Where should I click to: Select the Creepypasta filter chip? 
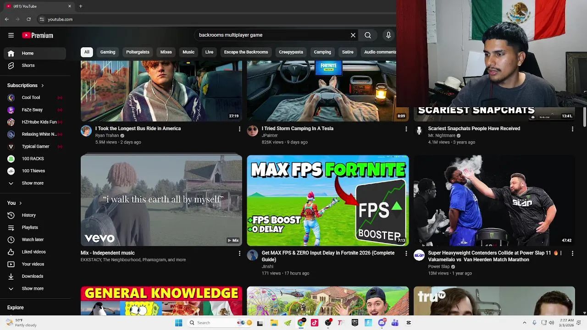(x=291, y=52)
